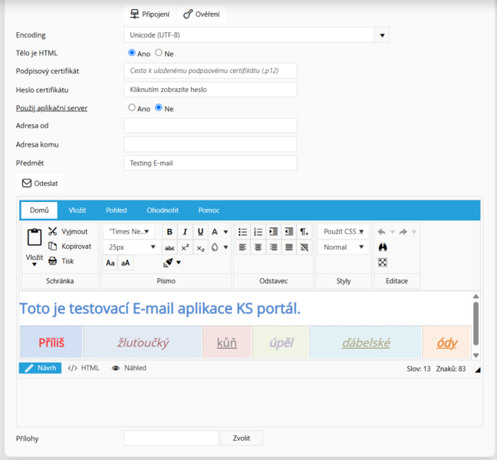Click the Adresa od input field
Viewport: 497px width, 460px height.
[210, 125]
